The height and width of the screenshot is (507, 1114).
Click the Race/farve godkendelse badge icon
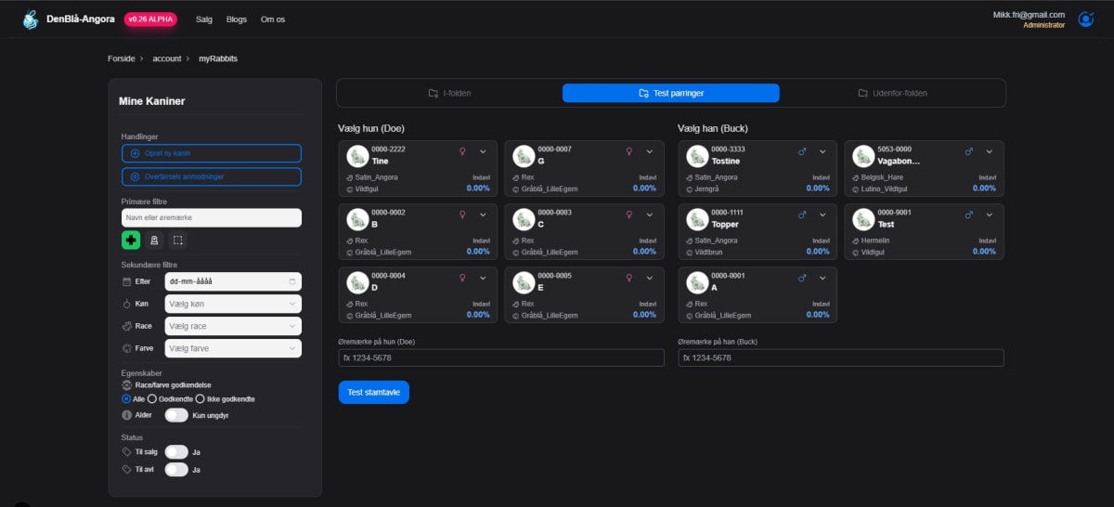click(127, 383)
